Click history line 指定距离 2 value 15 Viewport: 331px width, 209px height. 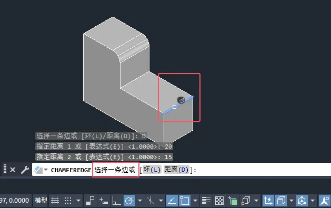pos(104,156)
